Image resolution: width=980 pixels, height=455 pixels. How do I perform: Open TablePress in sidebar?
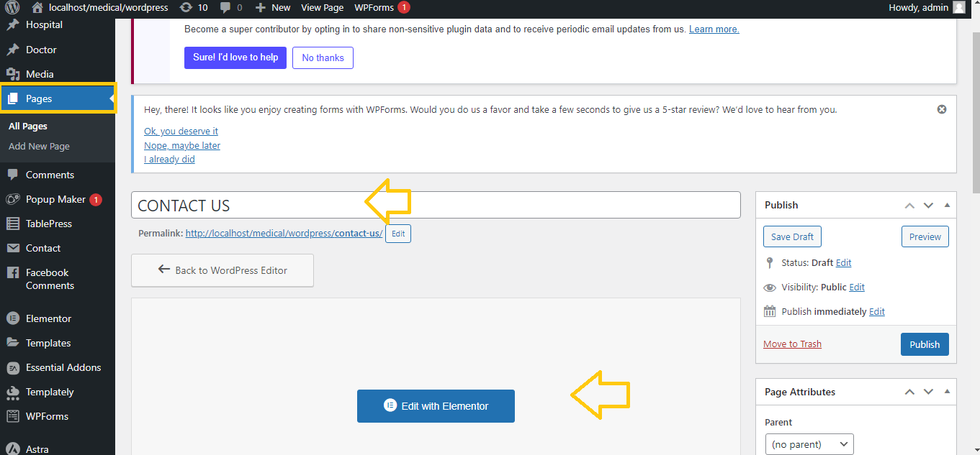tap(49, 224)
